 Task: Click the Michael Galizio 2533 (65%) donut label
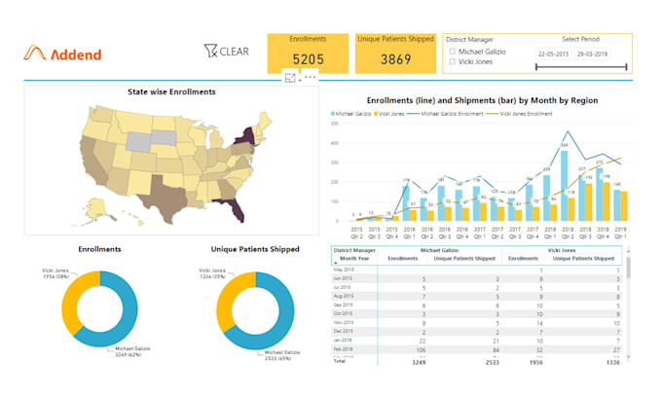click(x=282, y=355)
